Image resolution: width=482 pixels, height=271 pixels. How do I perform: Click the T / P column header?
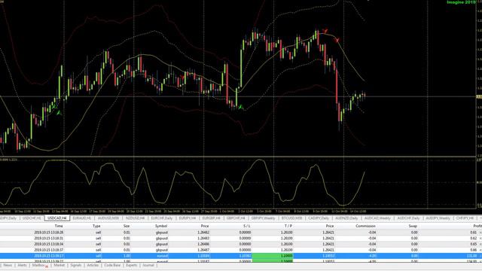(288, 226)
